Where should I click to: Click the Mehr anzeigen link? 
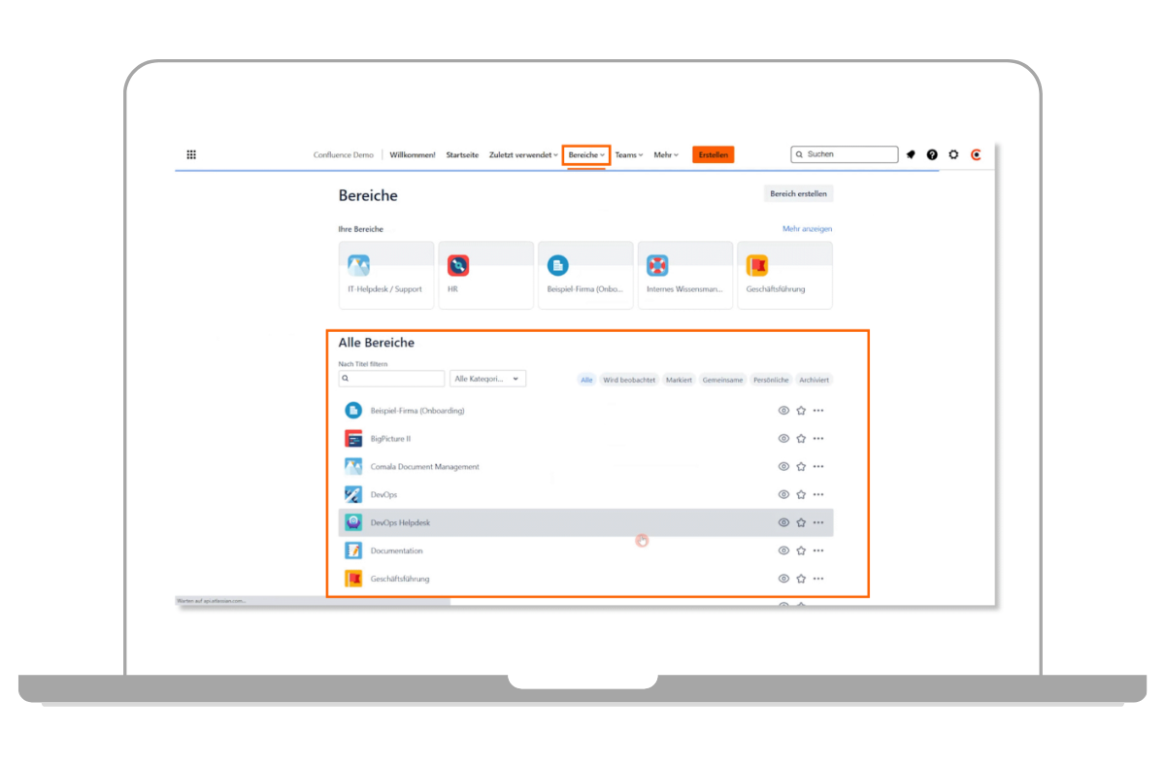(x=807, y=229)
